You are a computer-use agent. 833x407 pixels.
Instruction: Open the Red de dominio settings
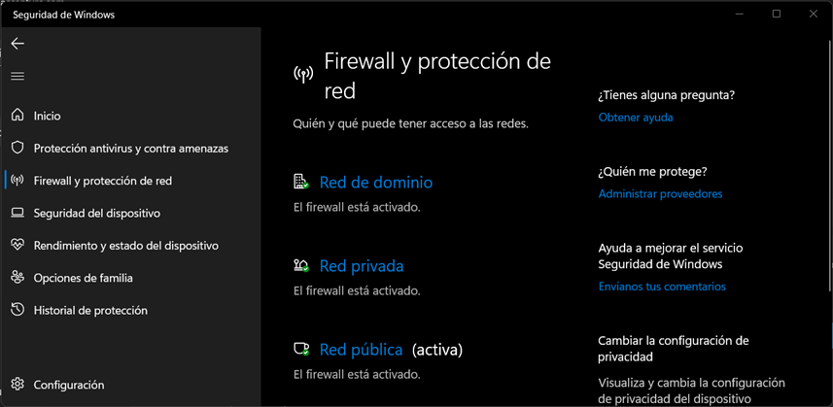pos(375,183)
